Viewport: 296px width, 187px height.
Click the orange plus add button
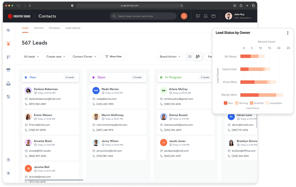[184, 16]
